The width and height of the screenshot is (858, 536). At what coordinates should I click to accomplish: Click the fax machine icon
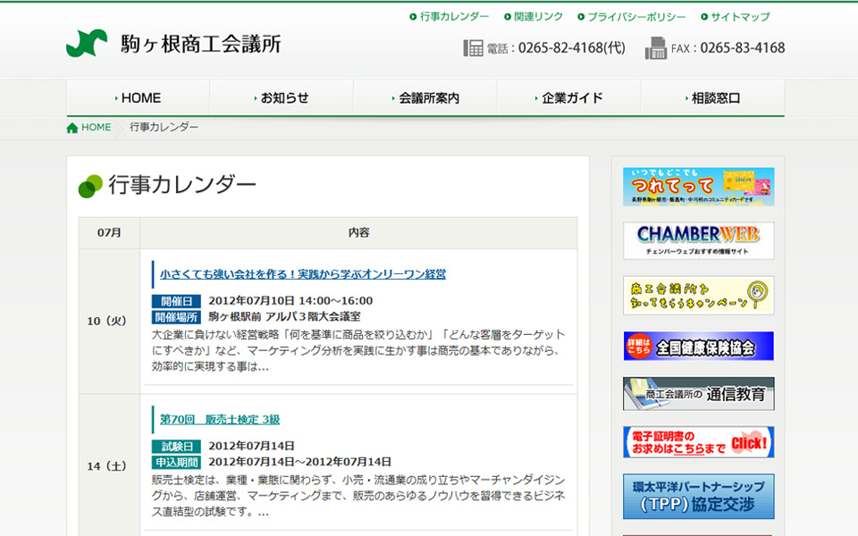(656, 48)
